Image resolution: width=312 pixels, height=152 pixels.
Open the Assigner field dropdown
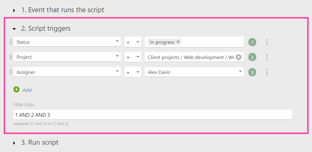click(x=67, y=72)
